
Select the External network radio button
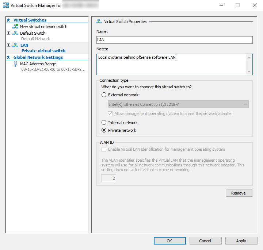coord(104,95)
